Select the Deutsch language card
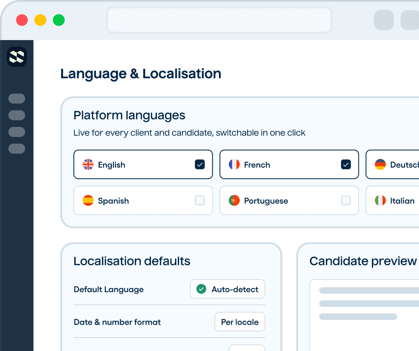The image size is (419, 351). [392, 164]
